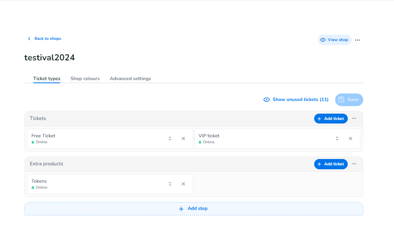Go back to shops
Image resolution: width=394 pixels, height=232 pixels.
(x=44, y=39)
